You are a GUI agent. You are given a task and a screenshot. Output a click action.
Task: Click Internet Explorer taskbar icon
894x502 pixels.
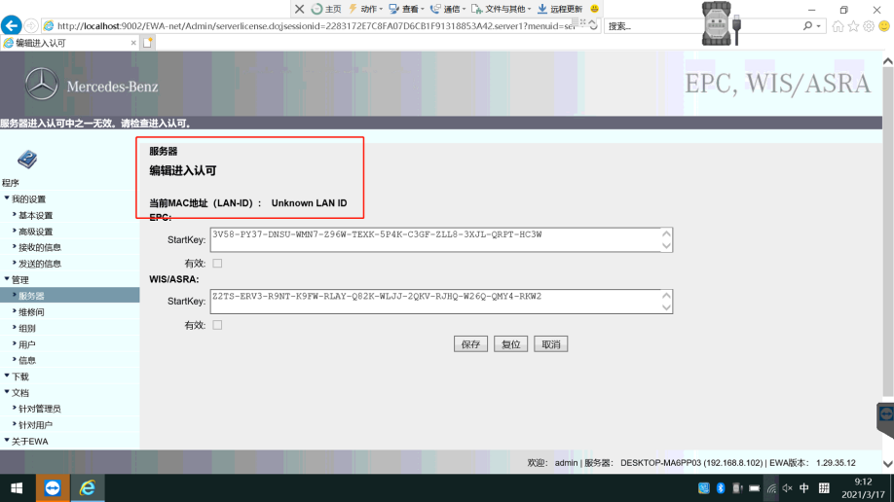point(88,488)
